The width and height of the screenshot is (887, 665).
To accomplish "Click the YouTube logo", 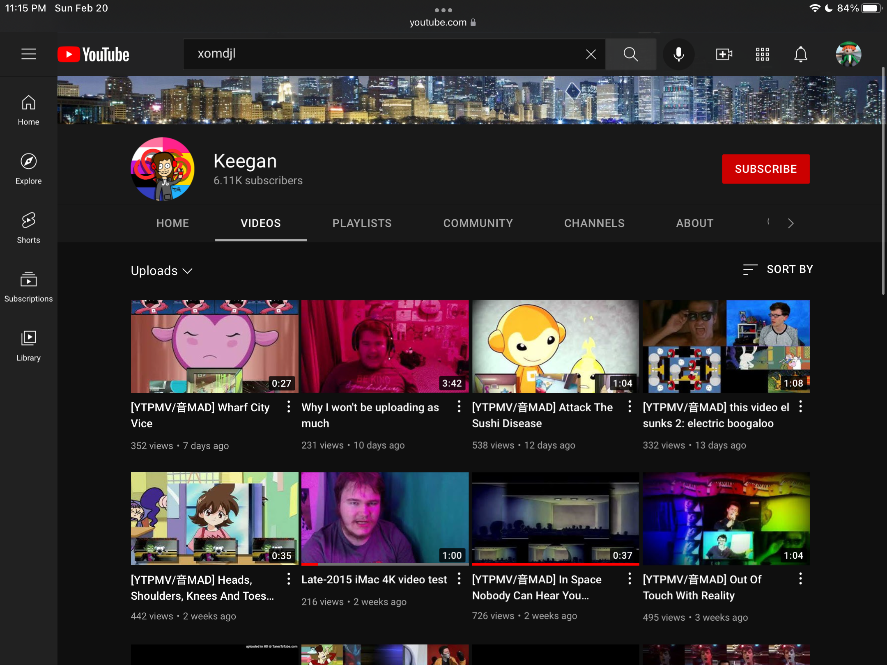I will point(93,54).
